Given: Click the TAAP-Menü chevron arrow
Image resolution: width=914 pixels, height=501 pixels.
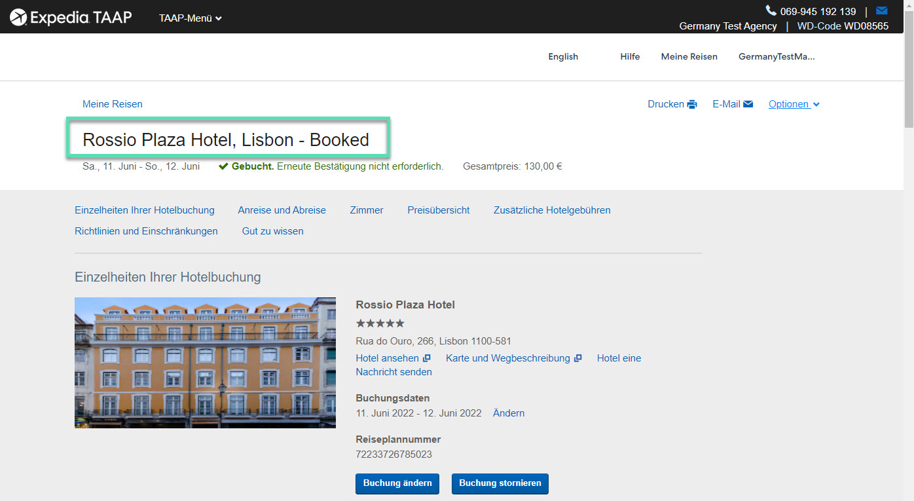Looking at the screenshot, I should tap(219, 19).
